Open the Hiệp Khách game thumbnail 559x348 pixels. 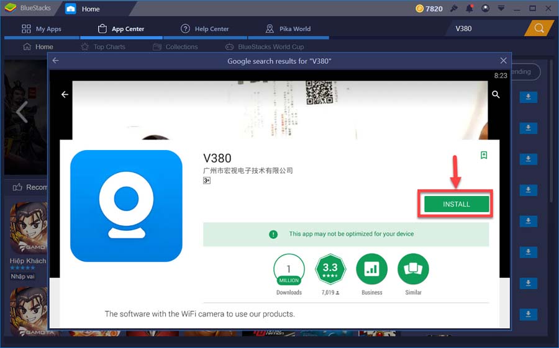[x=29, y=228]
